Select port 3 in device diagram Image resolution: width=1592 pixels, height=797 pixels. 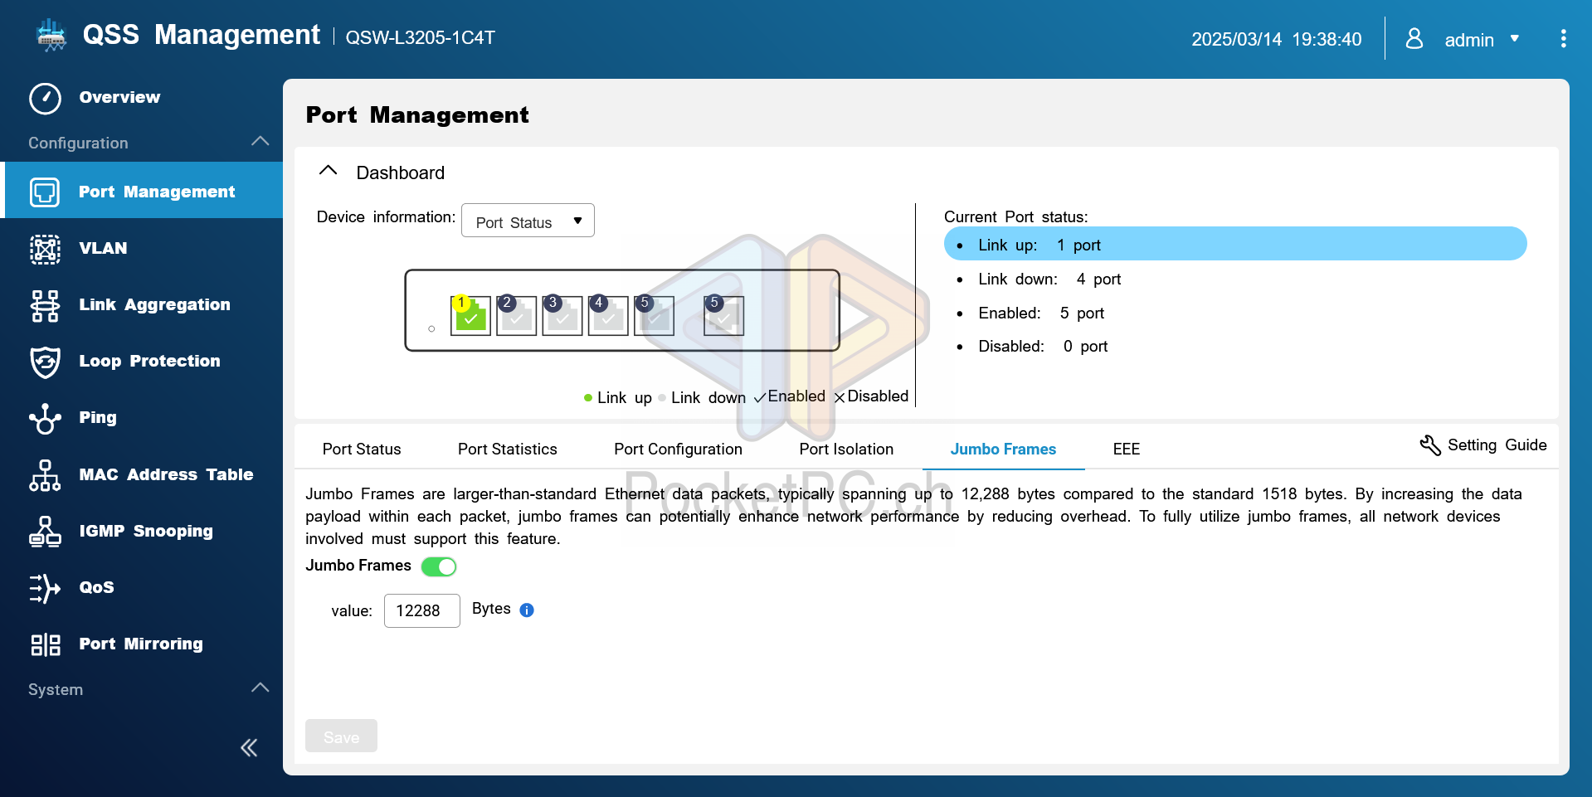pos(562,316)
